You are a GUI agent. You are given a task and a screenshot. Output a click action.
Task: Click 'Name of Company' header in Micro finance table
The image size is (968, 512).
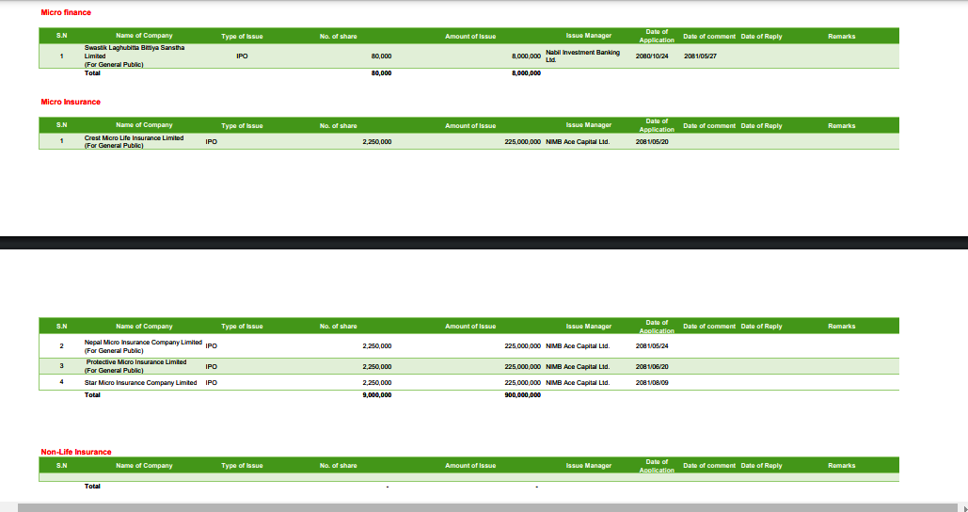144,36
